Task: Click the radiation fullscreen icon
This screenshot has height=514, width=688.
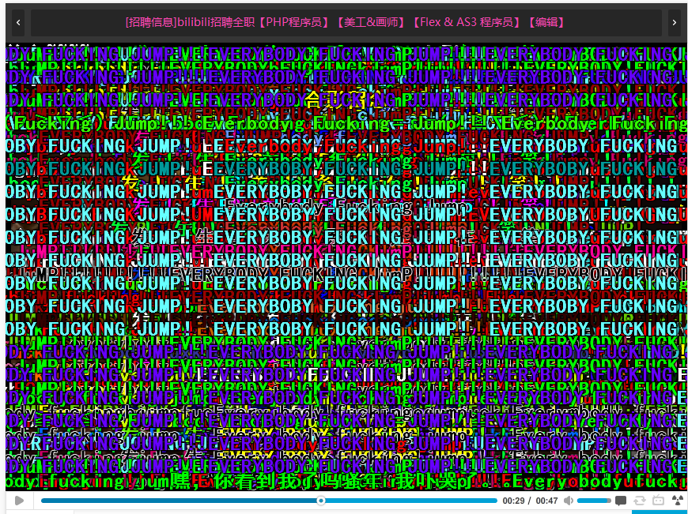Action: [677, 501]
